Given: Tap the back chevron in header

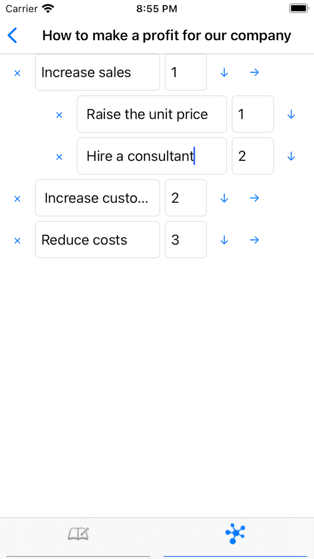Looking at the screenshot, I should [12, 35].
